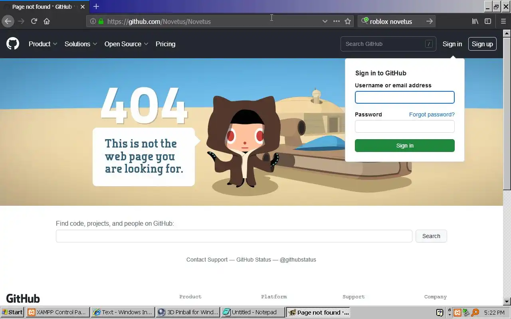Click the green padlock security icon
Viewport: 511px width, 319px height.
(101, 21)
